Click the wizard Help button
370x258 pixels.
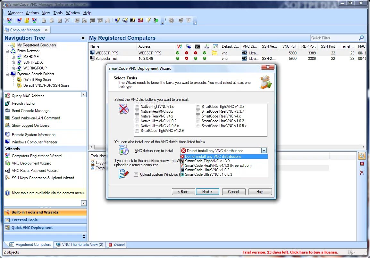260,192
